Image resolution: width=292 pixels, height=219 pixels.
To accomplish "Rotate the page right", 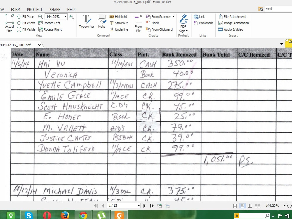I will [x=50, y=29].
